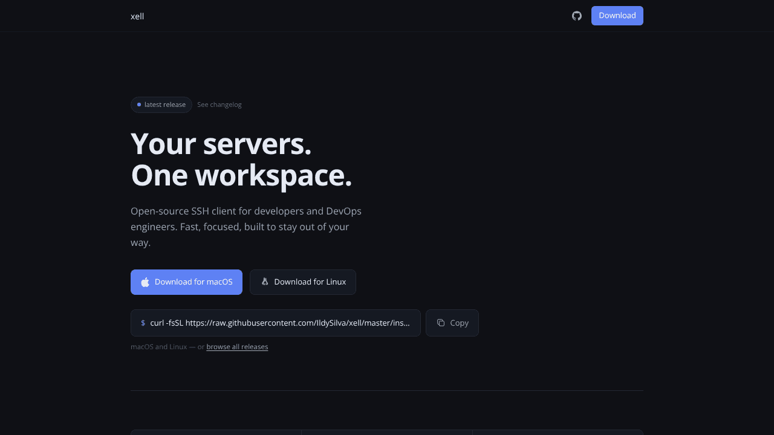Click Download for Linux button
The width and height of the screenshot is (774, 435).
[303, 282]
